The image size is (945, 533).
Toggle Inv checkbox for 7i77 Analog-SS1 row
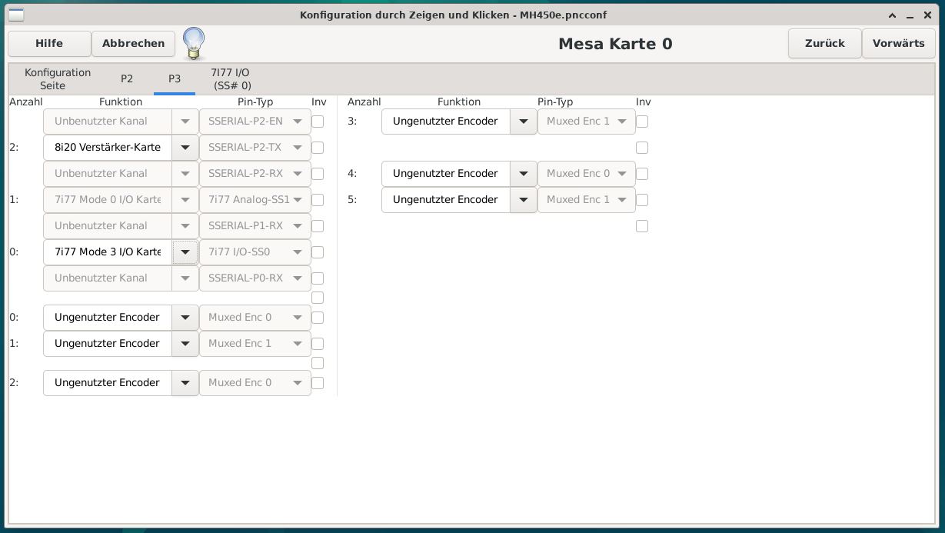coord(318,200)
